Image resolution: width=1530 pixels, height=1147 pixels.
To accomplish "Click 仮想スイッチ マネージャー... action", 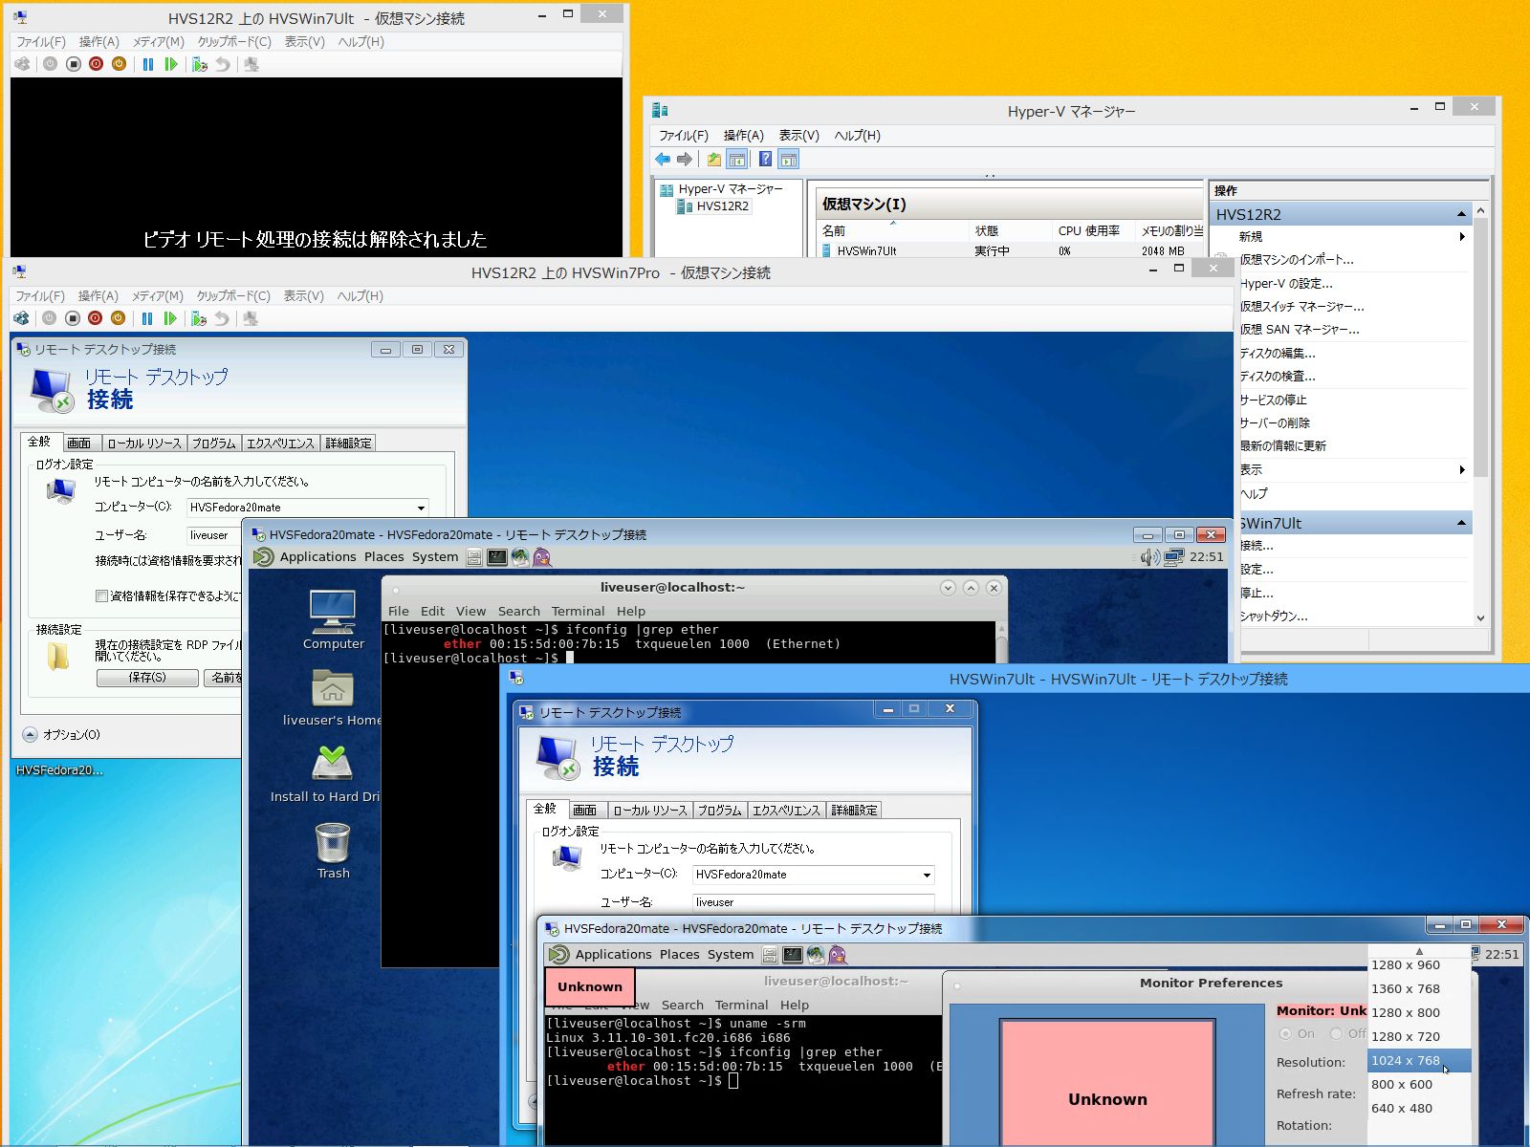I will [1301, 307].
